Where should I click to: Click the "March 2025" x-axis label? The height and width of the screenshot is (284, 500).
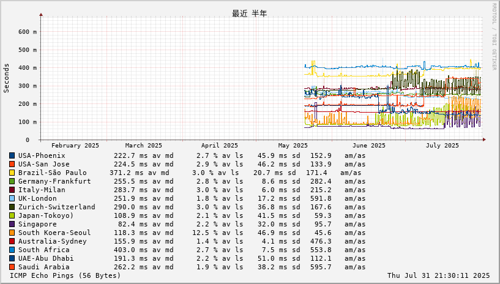pos(143,146)
